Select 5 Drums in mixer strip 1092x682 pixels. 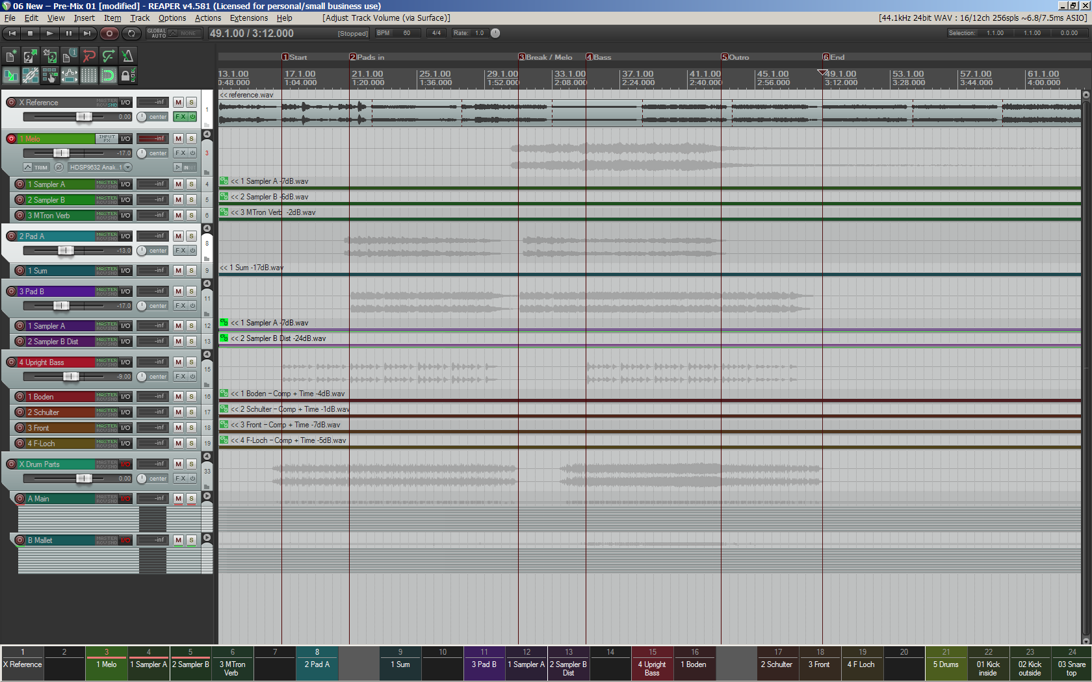[x=946, y=663]
